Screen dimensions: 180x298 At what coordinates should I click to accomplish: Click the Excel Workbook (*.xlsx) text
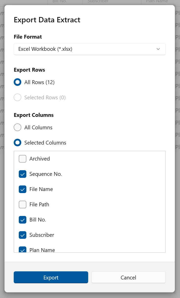45,49
